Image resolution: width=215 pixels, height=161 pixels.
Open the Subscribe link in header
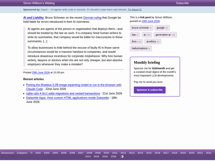tap(182, 3)
